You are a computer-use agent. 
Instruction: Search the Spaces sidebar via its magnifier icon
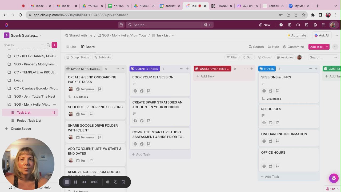tap(48, 45)
